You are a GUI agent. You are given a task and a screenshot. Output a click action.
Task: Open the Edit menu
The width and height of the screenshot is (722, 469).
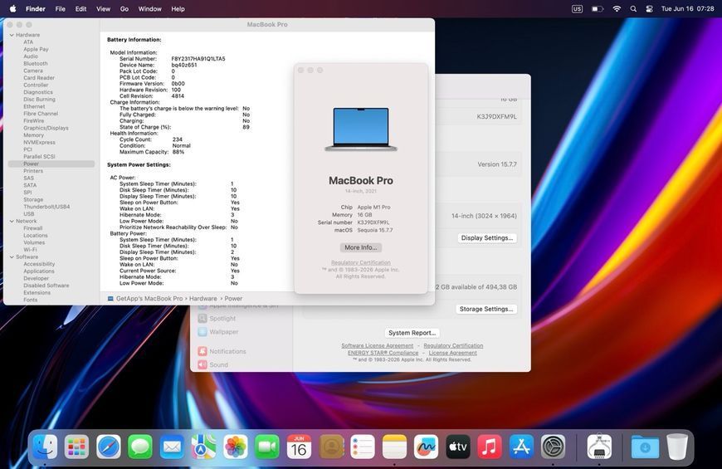coord(80,9)
